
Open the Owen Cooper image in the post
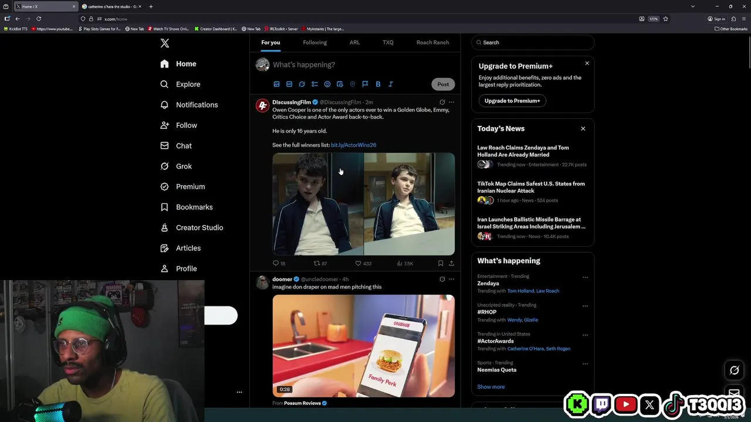(363, 204)
